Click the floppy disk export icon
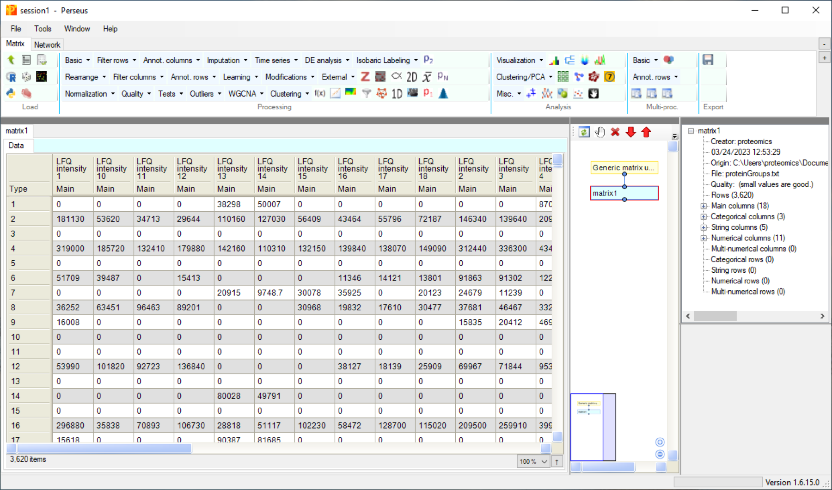This screenshot has height=490, width=832. pyautogui.click(x=708, y=60)
